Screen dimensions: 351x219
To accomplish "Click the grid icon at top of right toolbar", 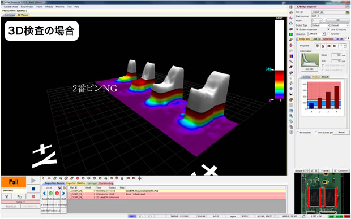I will [291, 7].
